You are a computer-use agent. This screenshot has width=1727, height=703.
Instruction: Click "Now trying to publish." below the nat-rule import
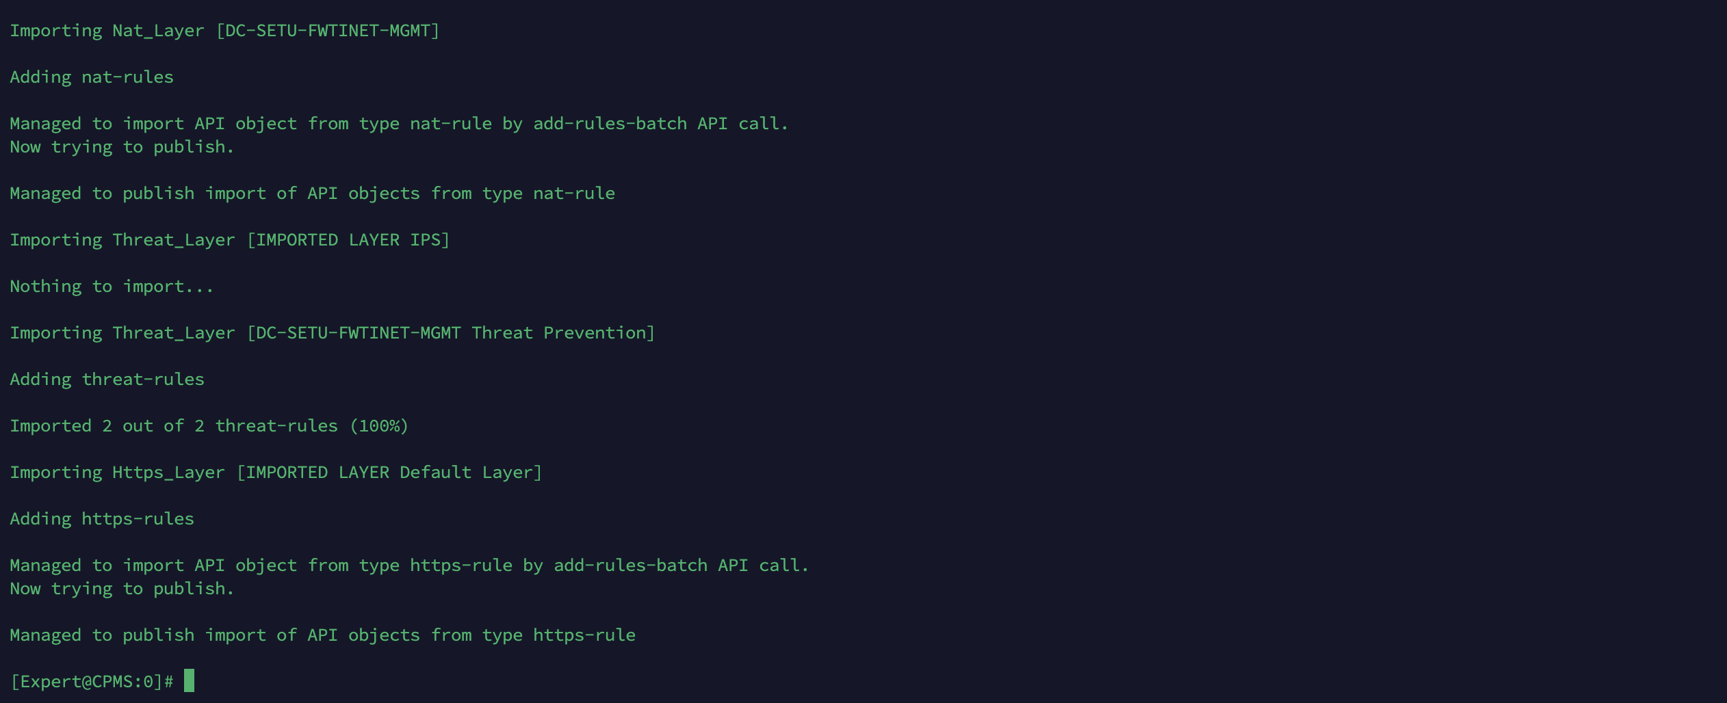coord(122,147)
